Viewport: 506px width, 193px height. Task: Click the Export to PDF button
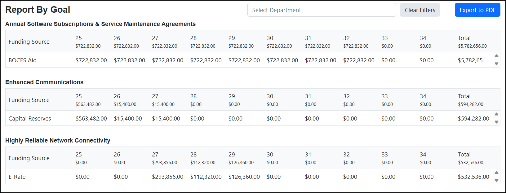pyautogui.click(x=477, y=10)
